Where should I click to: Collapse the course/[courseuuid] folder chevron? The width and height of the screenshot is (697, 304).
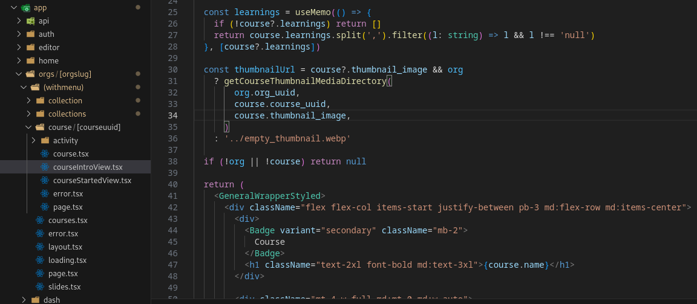point(28,128)
